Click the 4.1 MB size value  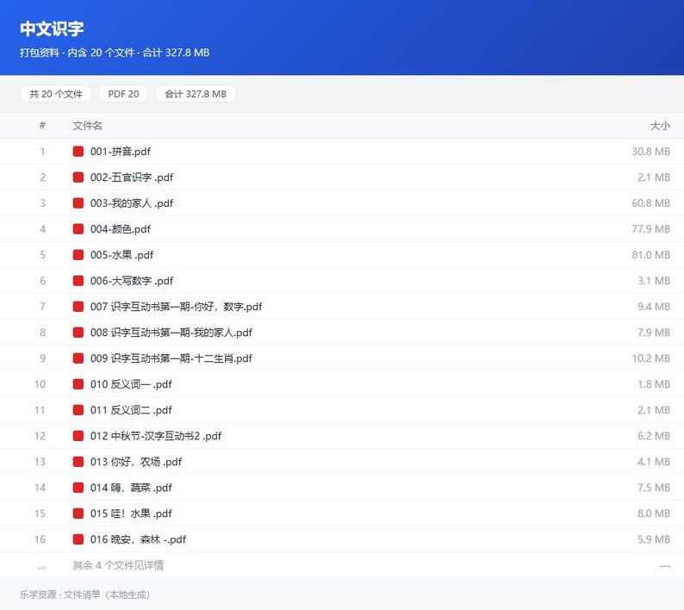[654, 462]
